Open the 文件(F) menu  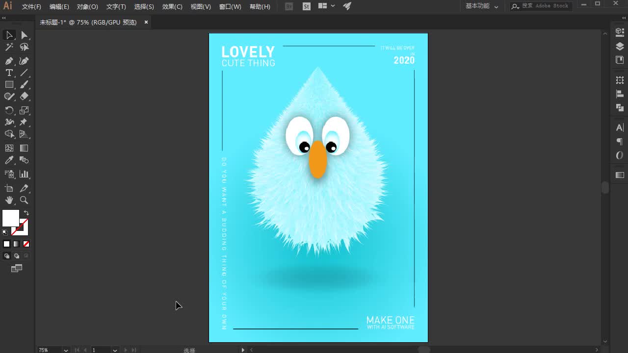tap(31, 7)
